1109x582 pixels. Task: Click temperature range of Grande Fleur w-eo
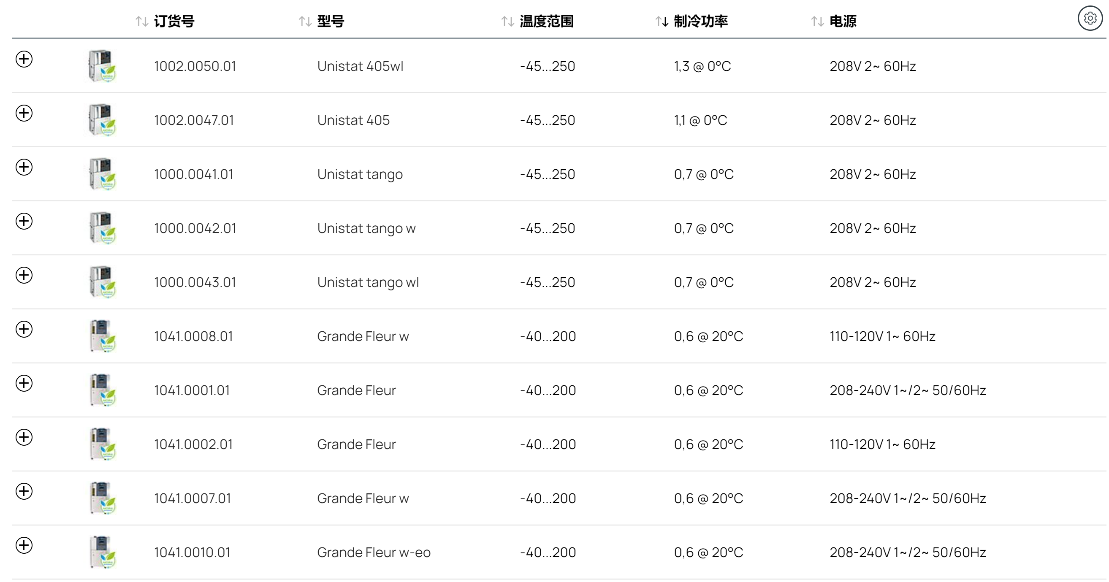pos(548,552)
